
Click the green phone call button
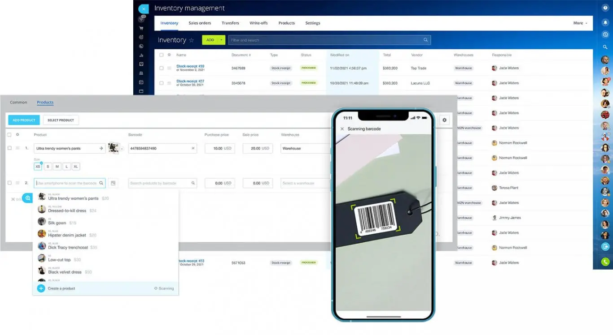pyautogui.click(x=605, y=262)
